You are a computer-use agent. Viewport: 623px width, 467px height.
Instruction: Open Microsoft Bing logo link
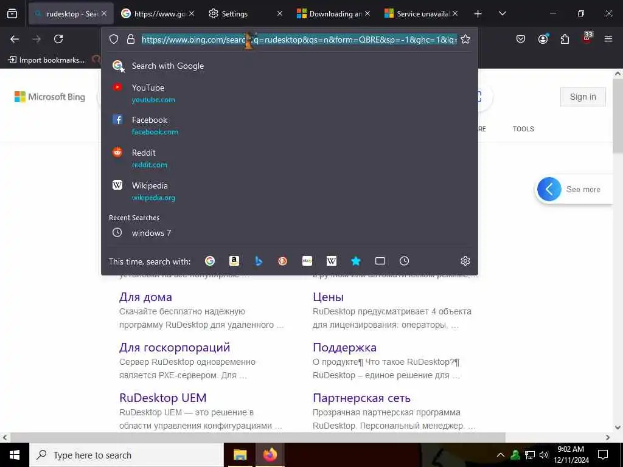tap(50, 97)
